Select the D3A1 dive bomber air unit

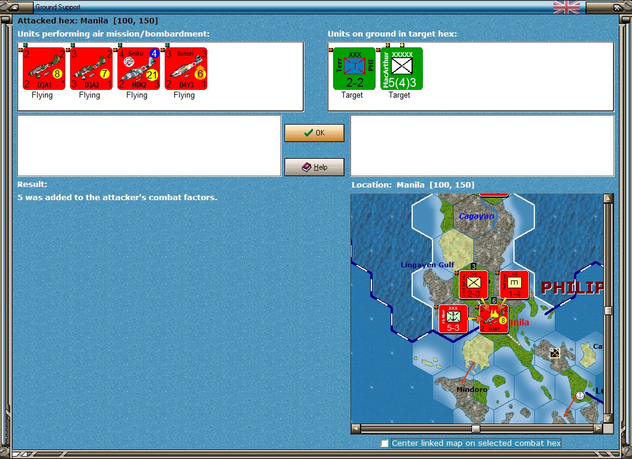(x=44, y=68)
